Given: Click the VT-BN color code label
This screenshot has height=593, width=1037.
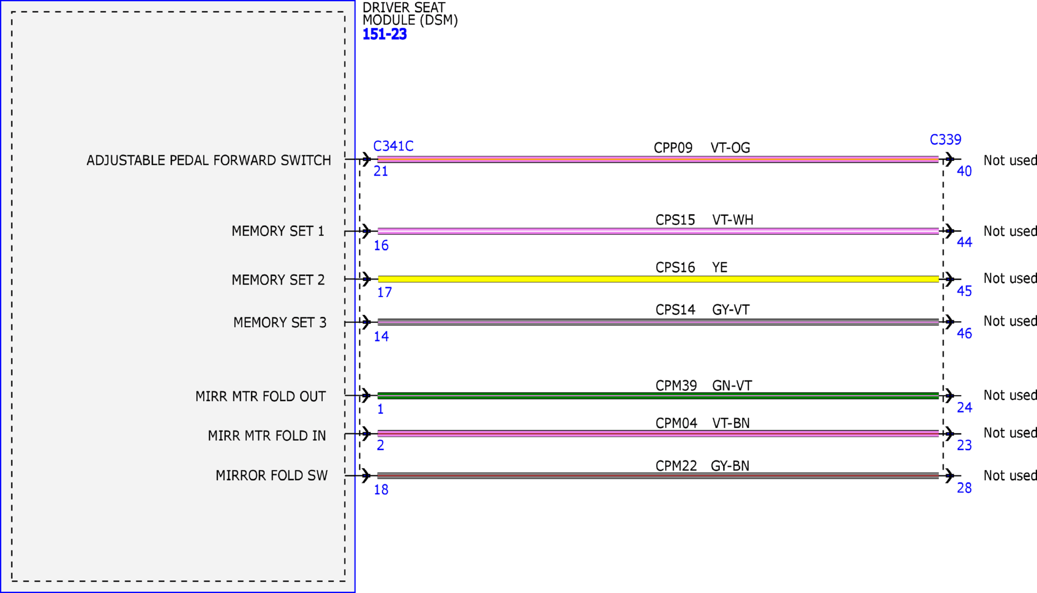Looking at the screenshot, I should (x=731, y=423).
